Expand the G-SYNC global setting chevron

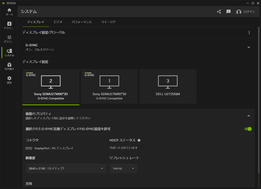pos(249,47)
